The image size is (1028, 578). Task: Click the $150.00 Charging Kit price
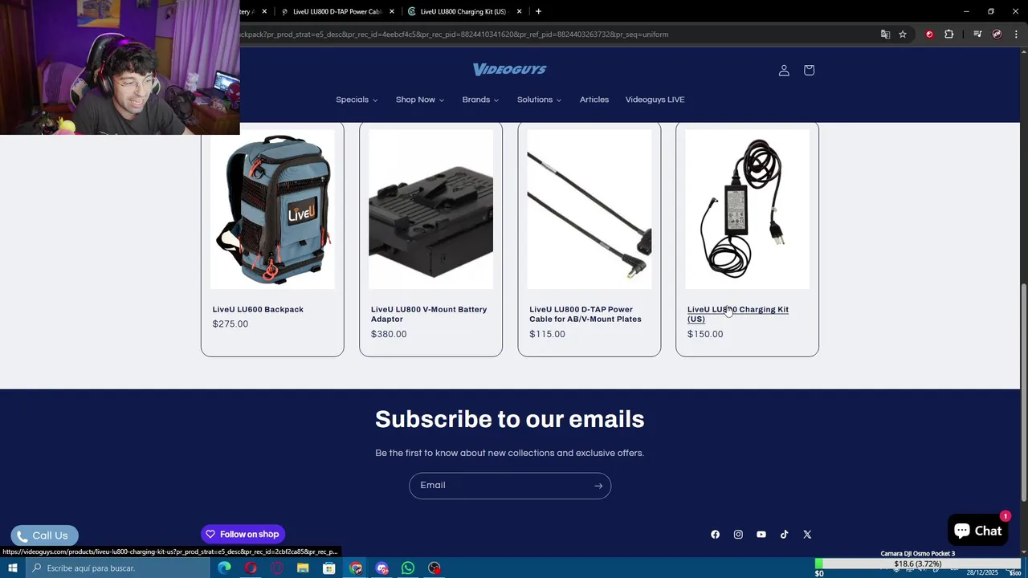click(x=705, y=334)
